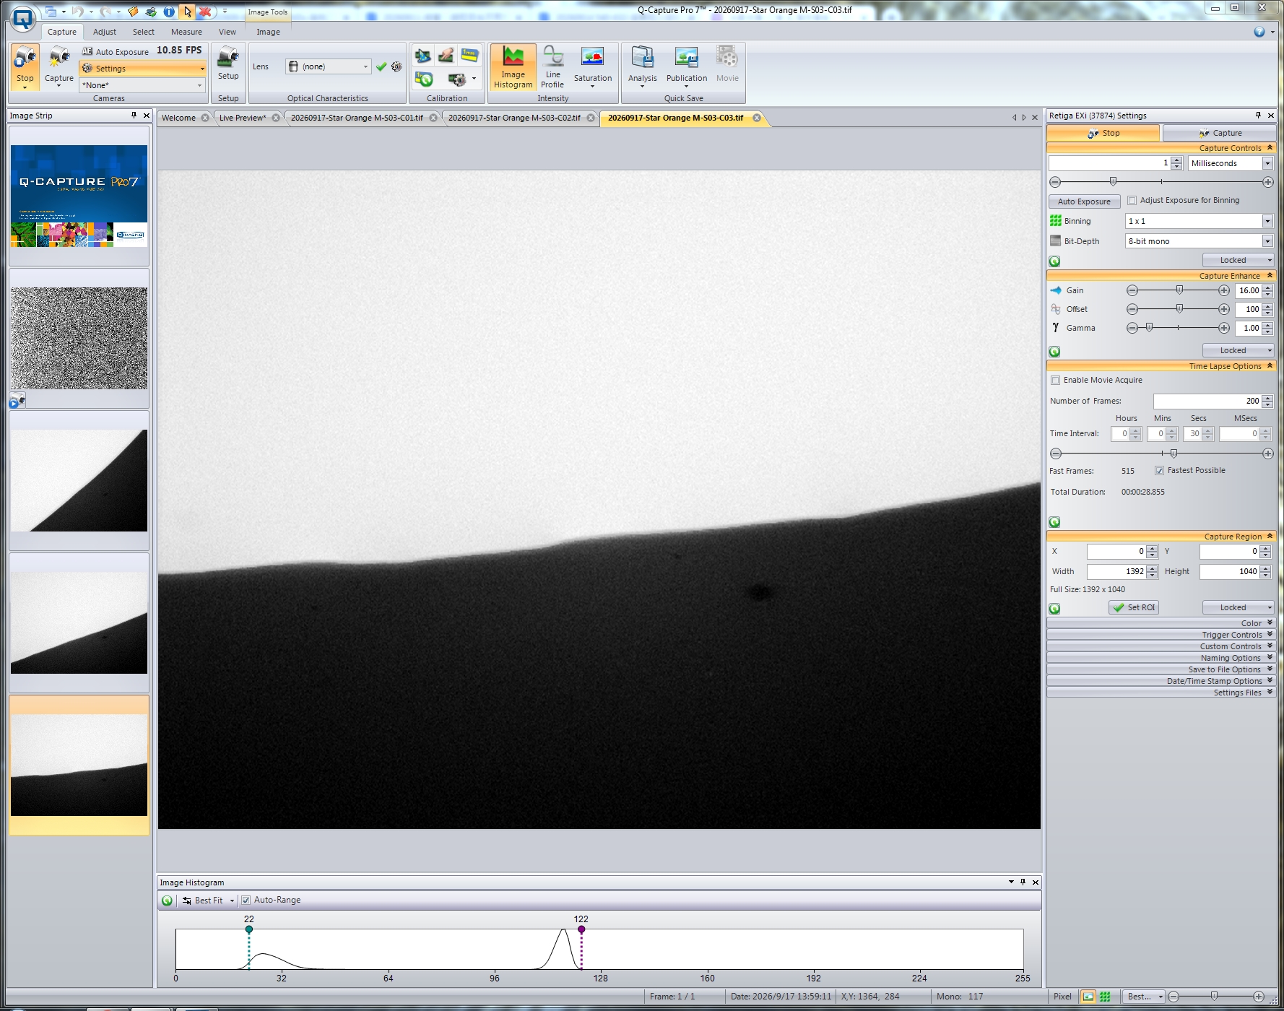Enable Adjust Exposure for Binning checkbox
The image size is (1284, 1011).
click(1132, 201)
